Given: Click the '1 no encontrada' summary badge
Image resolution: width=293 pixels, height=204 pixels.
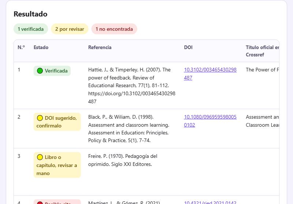Looking at the screenshot, I should [114, 29].
